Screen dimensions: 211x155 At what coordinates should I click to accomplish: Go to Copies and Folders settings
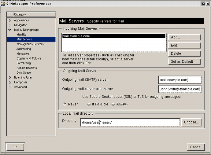(x=29, y=58)
